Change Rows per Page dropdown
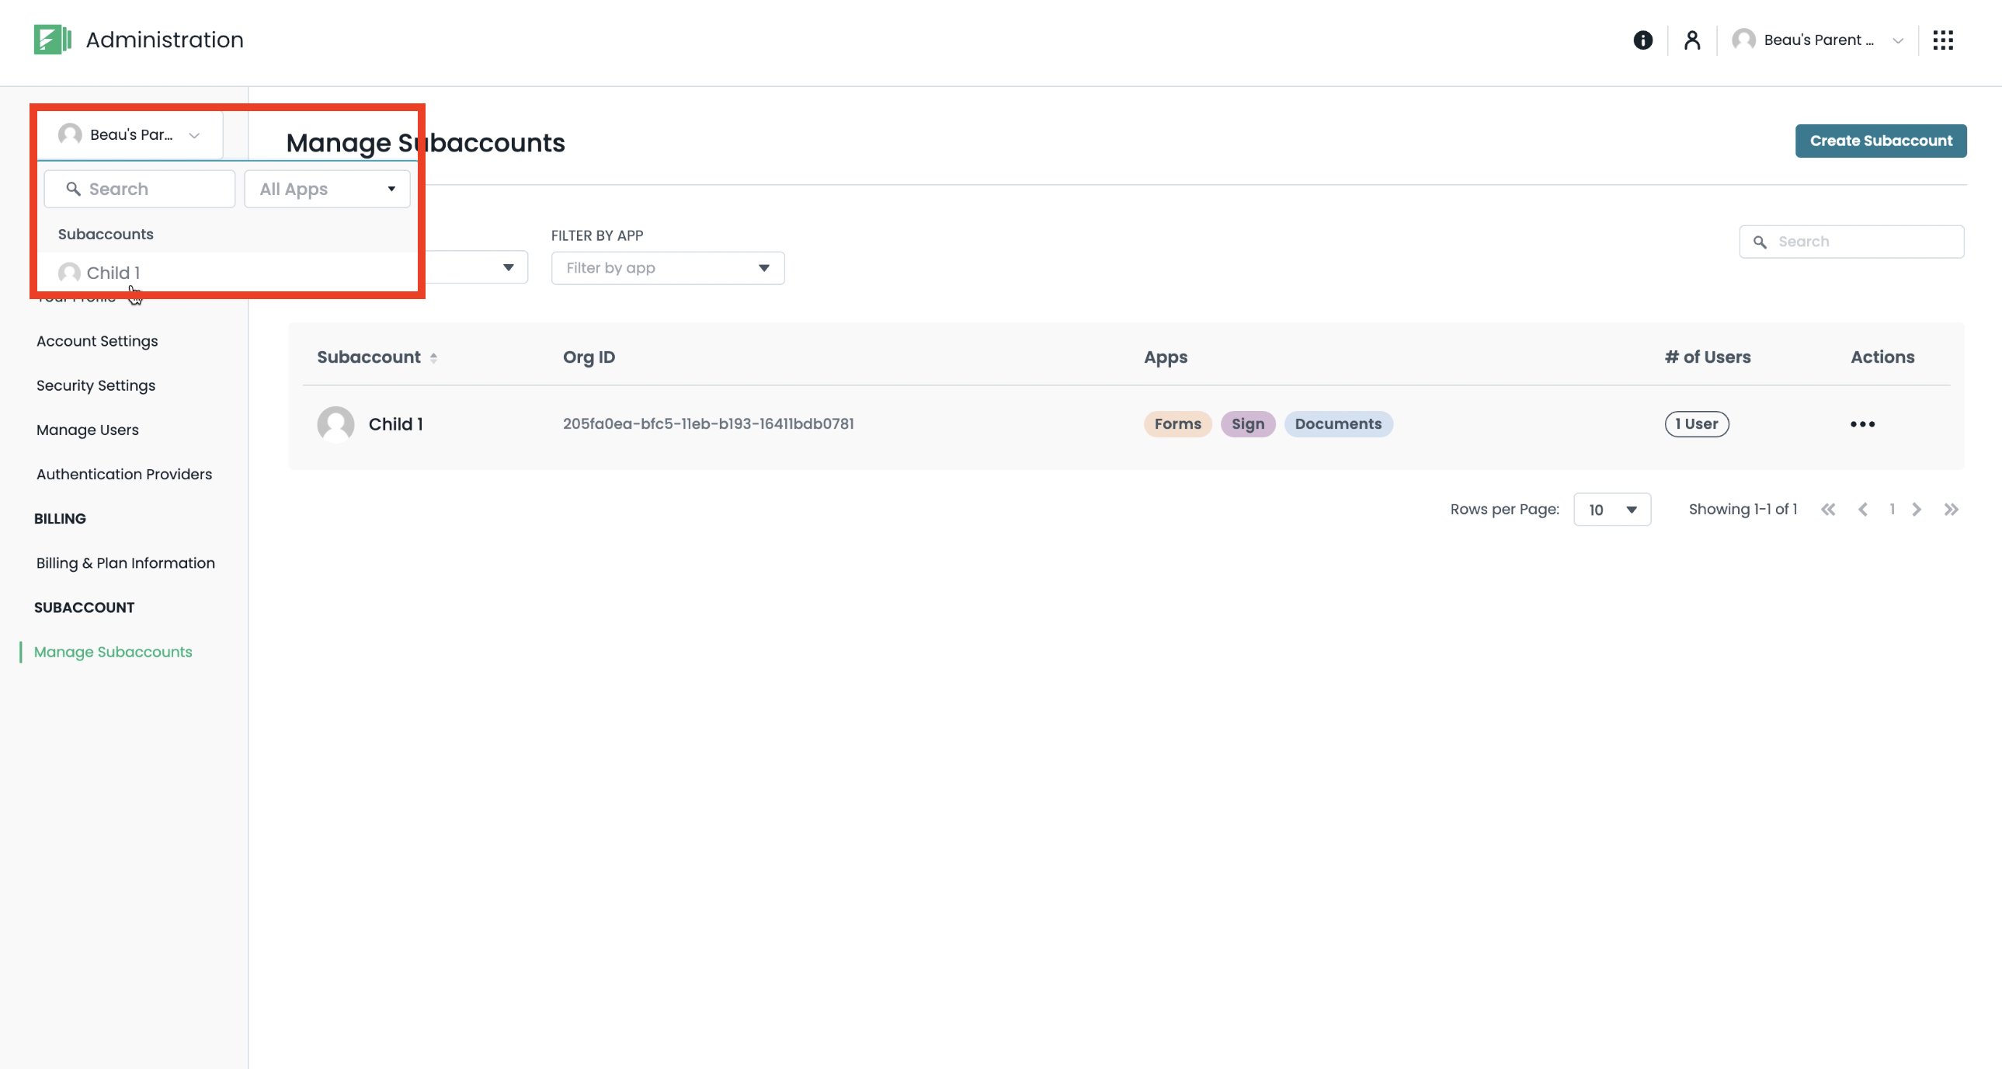The image size is (2002, 1069). (x=1612, y=510)
